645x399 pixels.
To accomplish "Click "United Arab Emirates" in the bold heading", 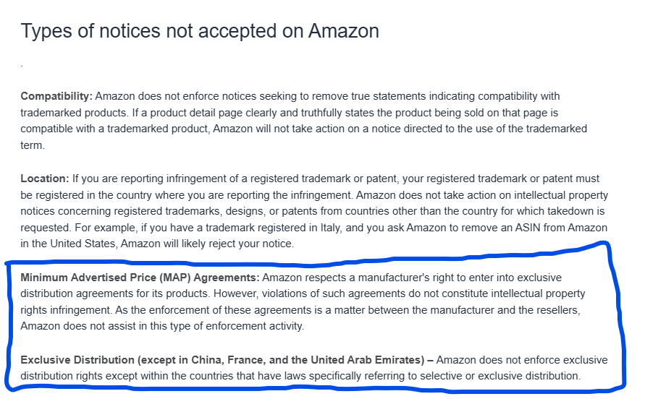I will coord(366,360).
